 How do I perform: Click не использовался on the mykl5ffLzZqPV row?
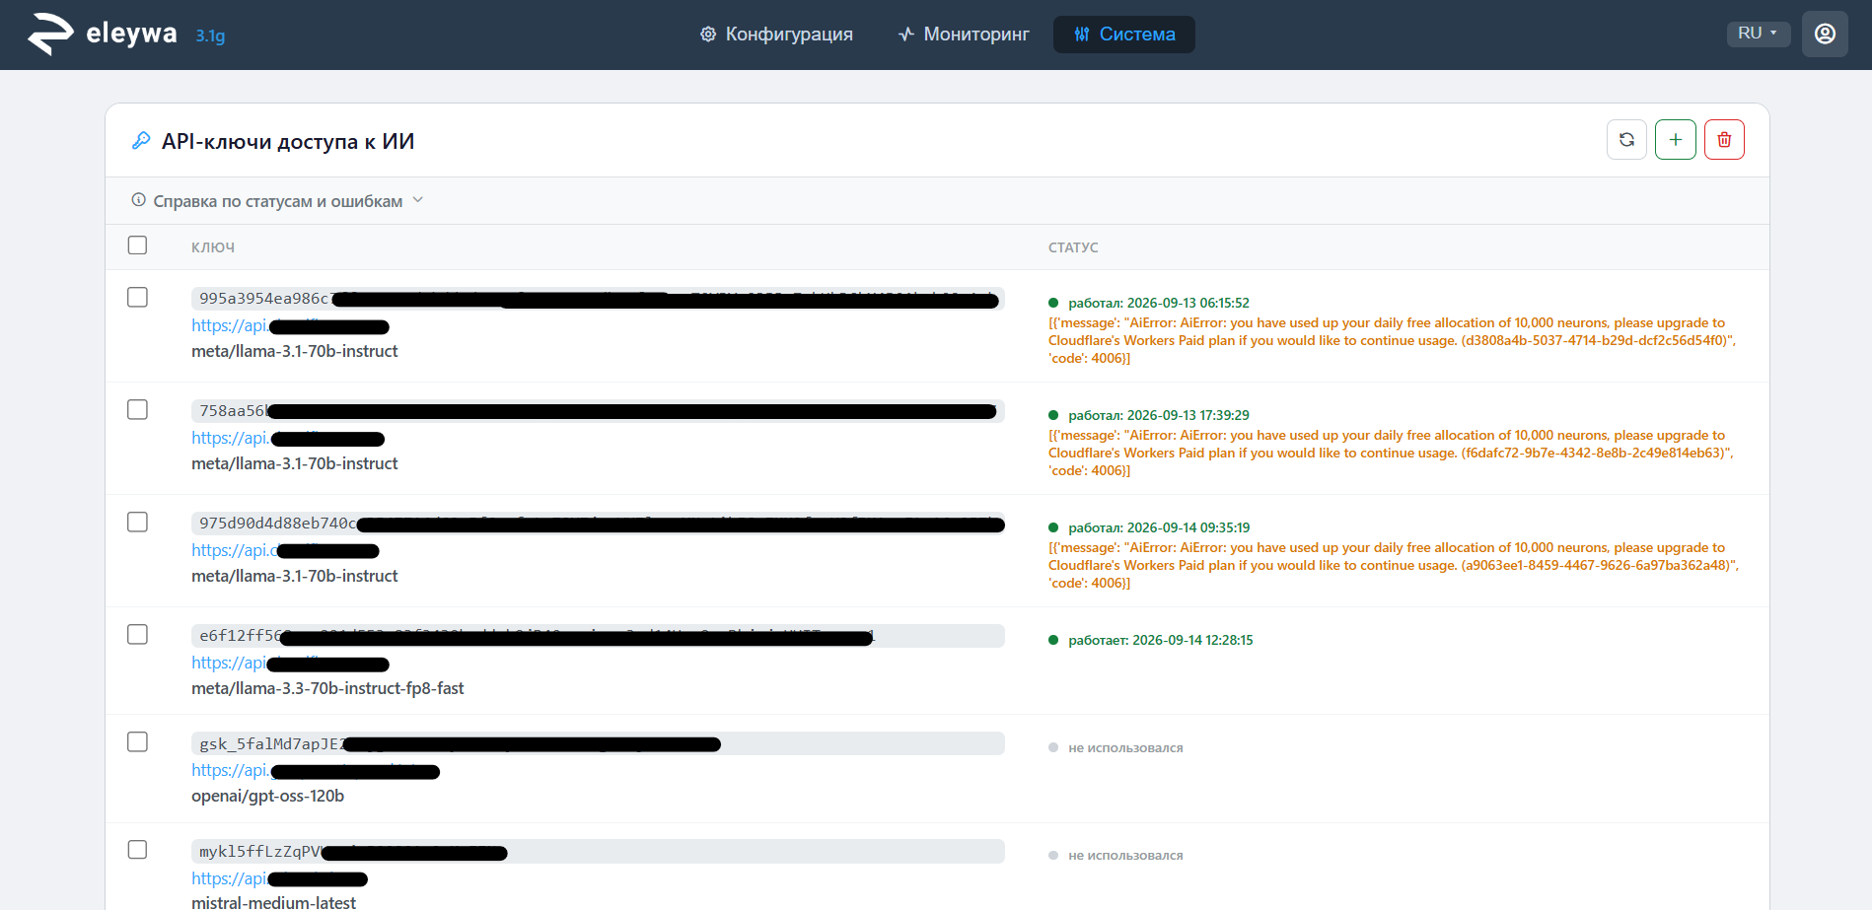pos(1125,856)
